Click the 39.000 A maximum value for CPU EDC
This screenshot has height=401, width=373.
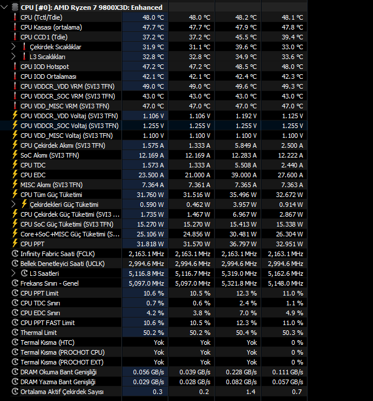244,175
